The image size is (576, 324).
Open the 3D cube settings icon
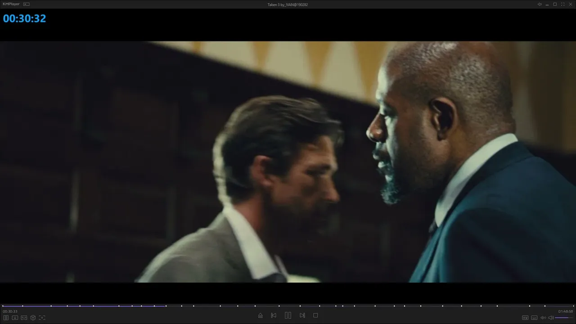33,318
